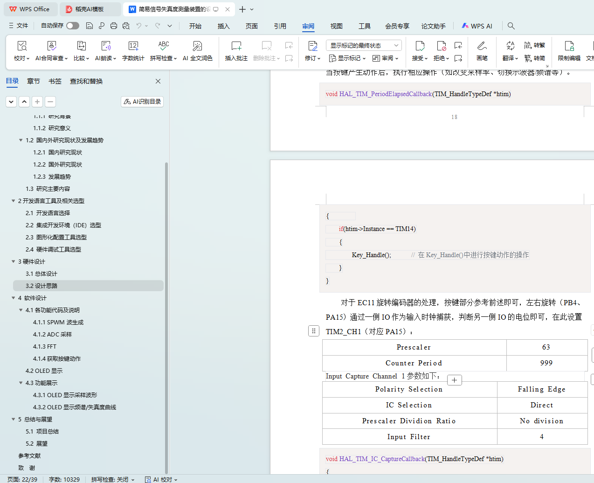Open the 字数统计 word count tool
The width and height of the screenshot is (594, 483).
coord(133,50)
